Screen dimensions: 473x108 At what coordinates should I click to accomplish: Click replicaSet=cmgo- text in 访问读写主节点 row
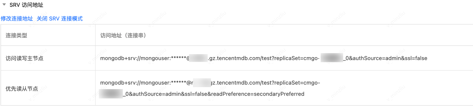298,58
